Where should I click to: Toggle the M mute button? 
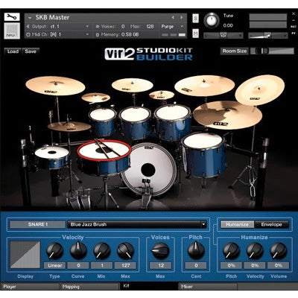[x=196, y=34]
